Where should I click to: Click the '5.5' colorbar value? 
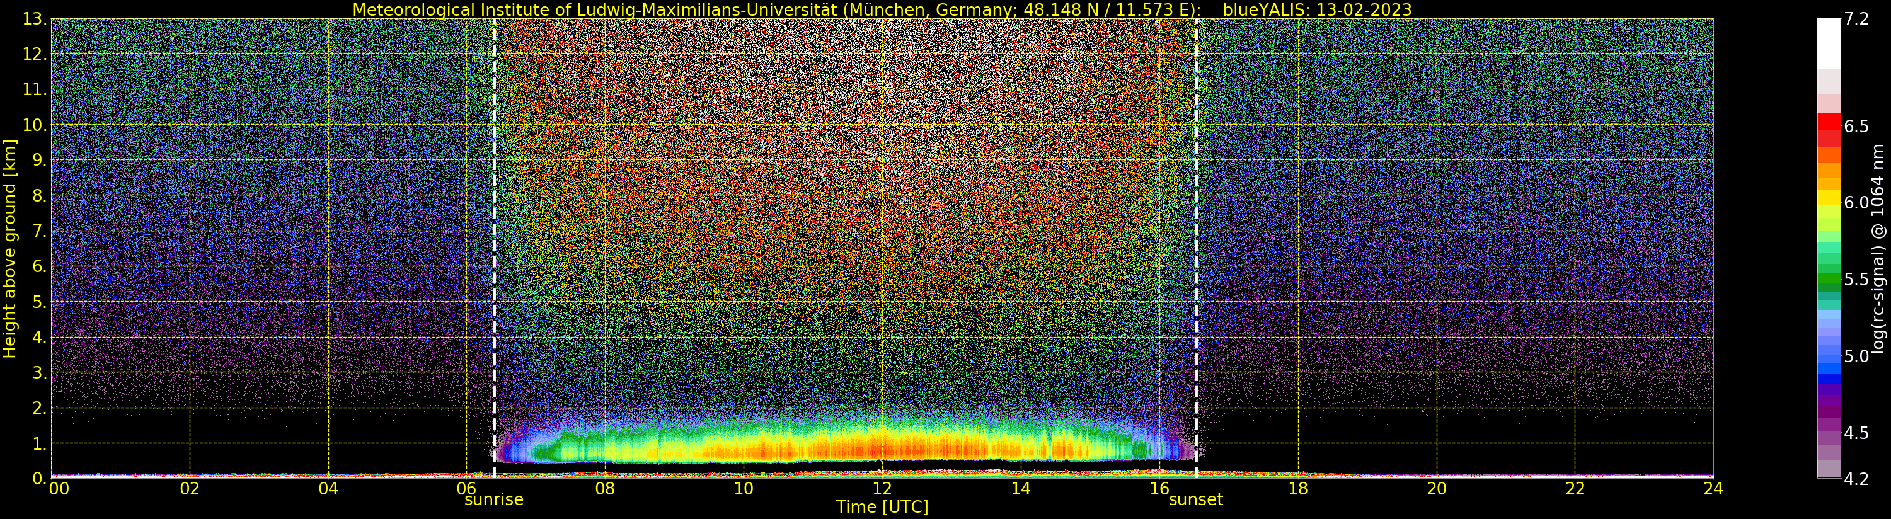pos(1856,279)
